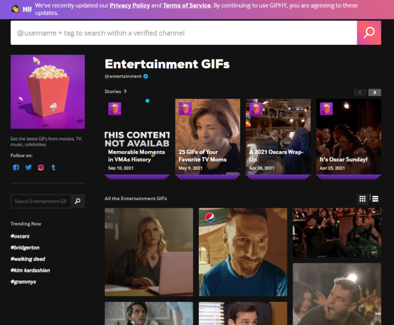Open the Twitter follow icon
The width and height of the screenshot is (394, 325).
[29, 167]
